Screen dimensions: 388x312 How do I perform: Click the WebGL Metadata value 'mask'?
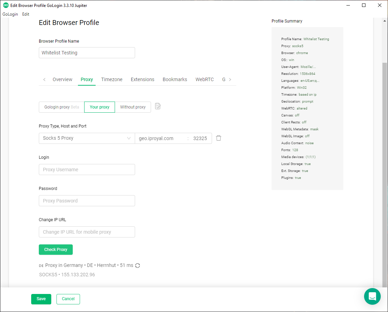[314, 129]
